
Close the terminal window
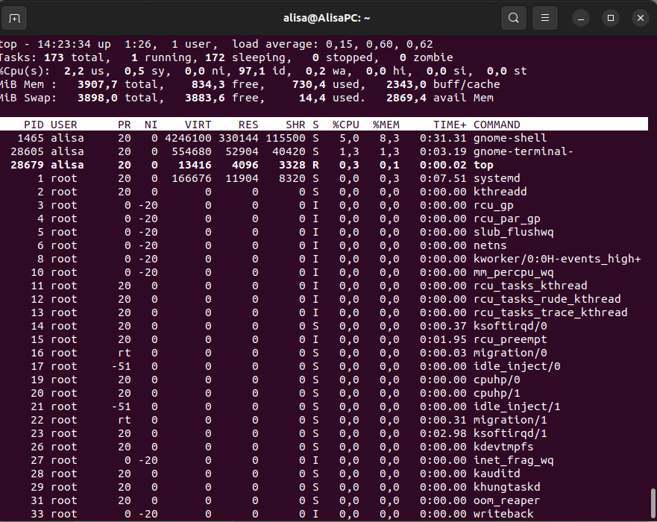[641, 18]
